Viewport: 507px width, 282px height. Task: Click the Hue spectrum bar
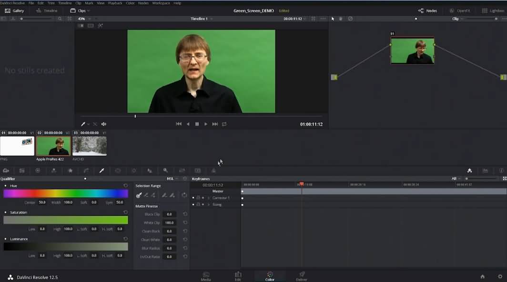tap(66, 193)
